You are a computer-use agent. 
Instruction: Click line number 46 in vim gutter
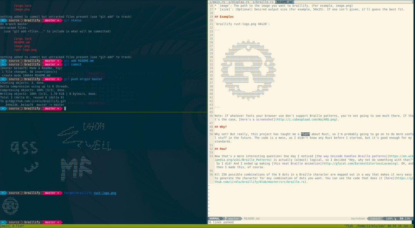pyautogui.click(x=211, y=116)
